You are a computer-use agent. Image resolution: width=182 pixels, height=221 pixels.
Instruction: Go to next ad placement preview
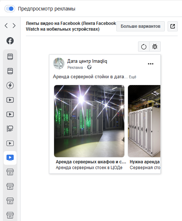[14, 26]
